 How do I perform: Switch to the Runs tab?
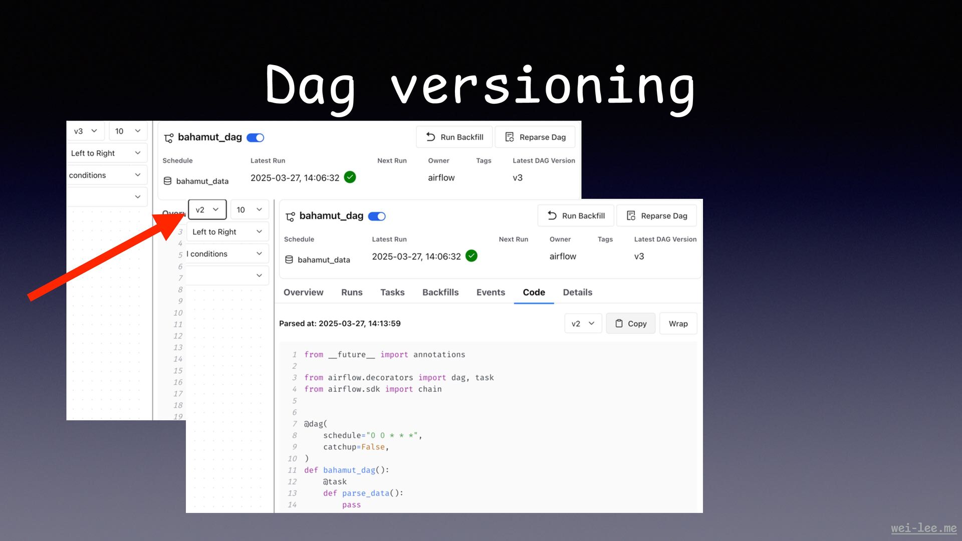pyautogui.click(x=352, y=293)
